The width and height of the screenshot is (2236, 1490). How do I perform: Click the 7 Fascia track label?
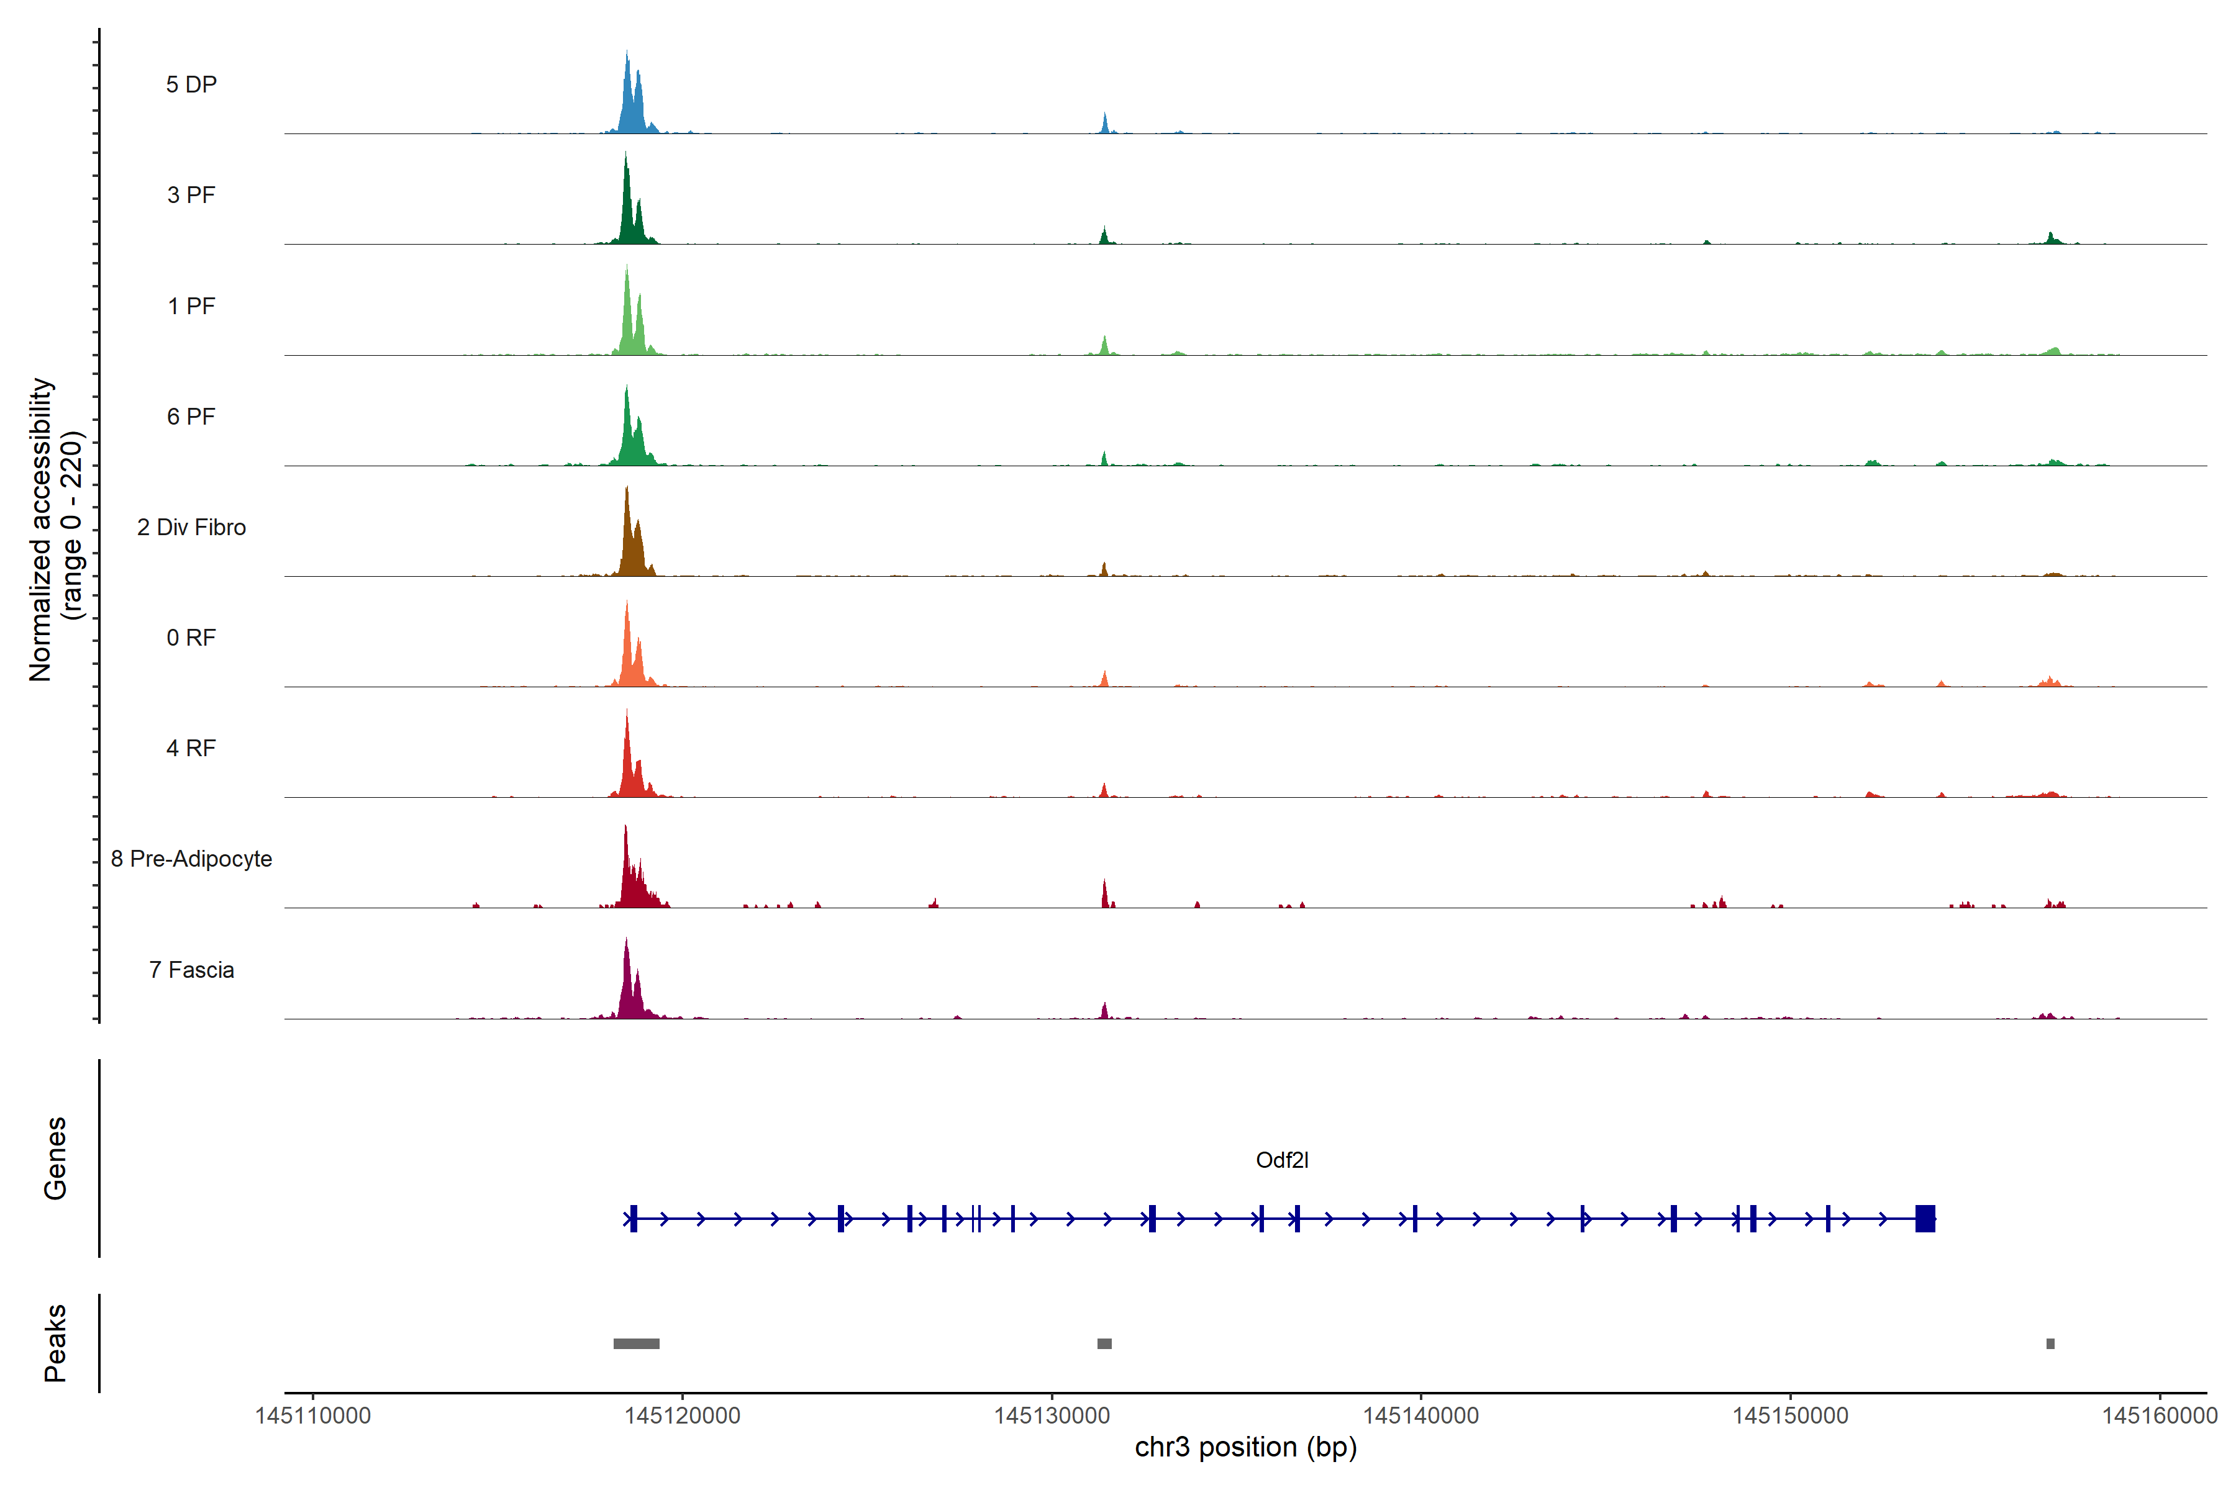pyautogui.click(x=191, y=970)
